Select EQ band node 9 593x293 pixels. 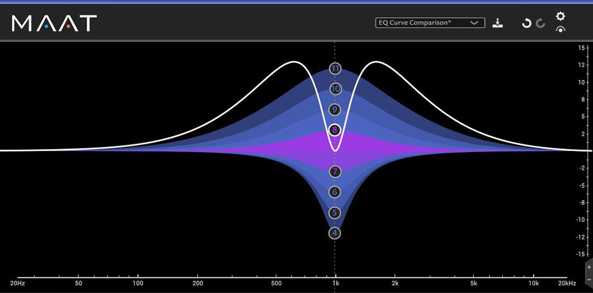click(x=335, y=109)
